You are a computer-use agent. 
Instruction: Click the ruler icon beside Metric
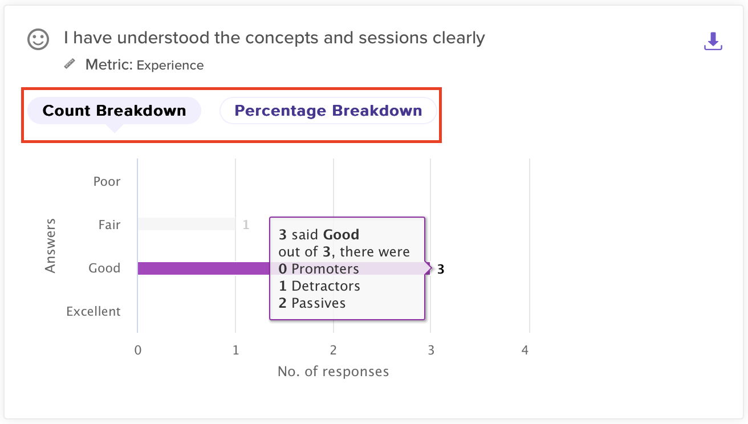(70, 64)
